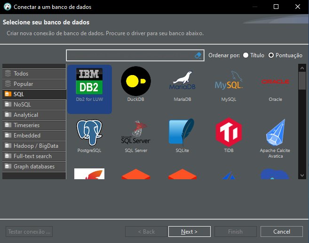This screenshot has height=243, width=309.
Task: Choose the DuckDB database driver
Action: pyautogui.click(x=136, y=84)
